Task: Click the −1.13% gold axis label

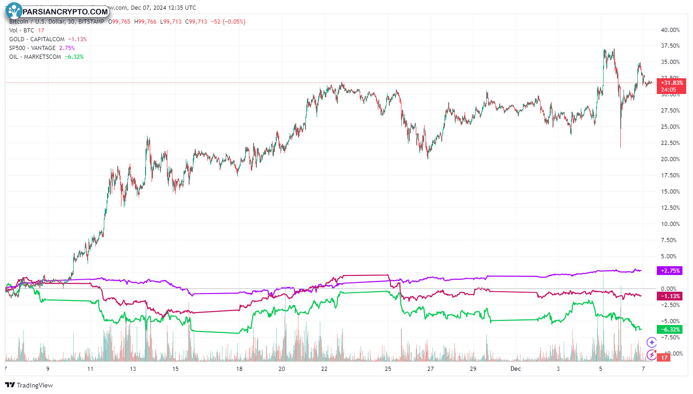Action: (670, 296)
